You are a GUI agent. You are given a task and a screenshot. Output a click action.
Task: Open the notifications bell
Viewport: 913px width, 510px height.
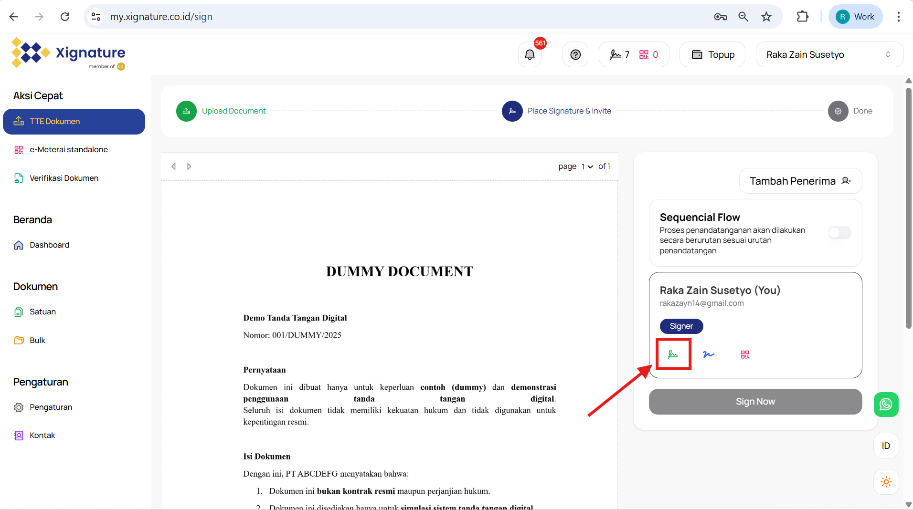(530, 55)
